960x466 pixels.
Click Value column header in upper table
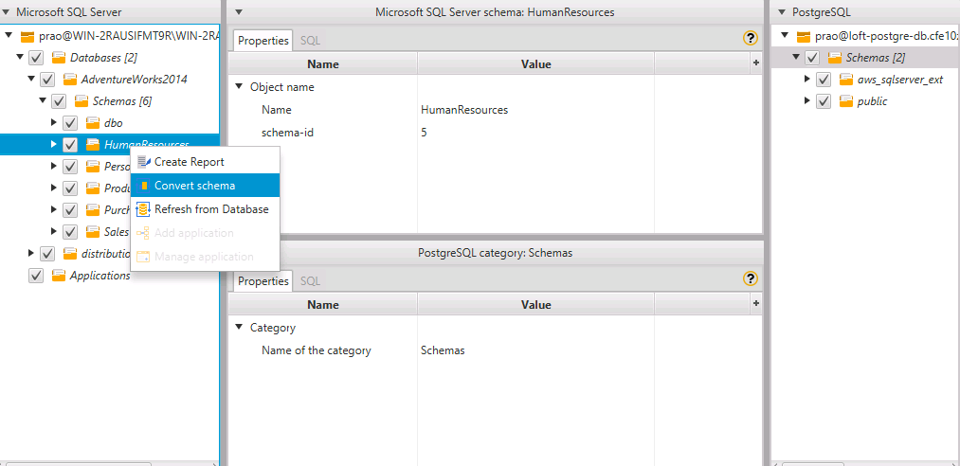[535, 64]
